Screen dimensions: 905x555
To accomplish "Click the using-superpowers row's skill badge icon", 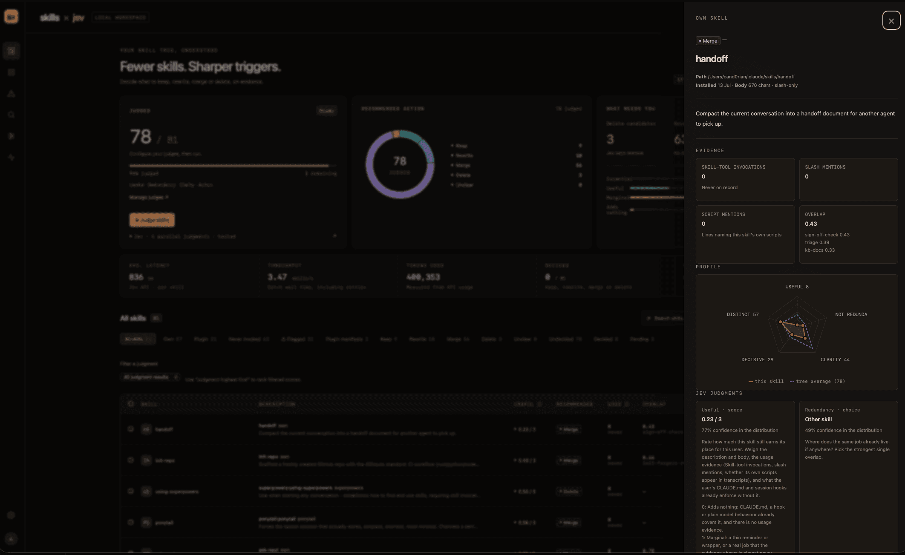I will (146, 492).
